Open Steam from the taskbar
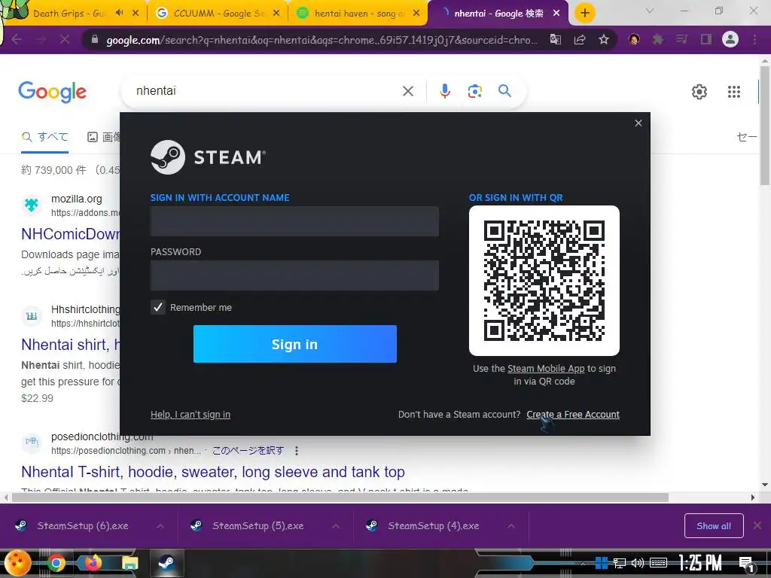The image size is (771, 578). point(166,563)
